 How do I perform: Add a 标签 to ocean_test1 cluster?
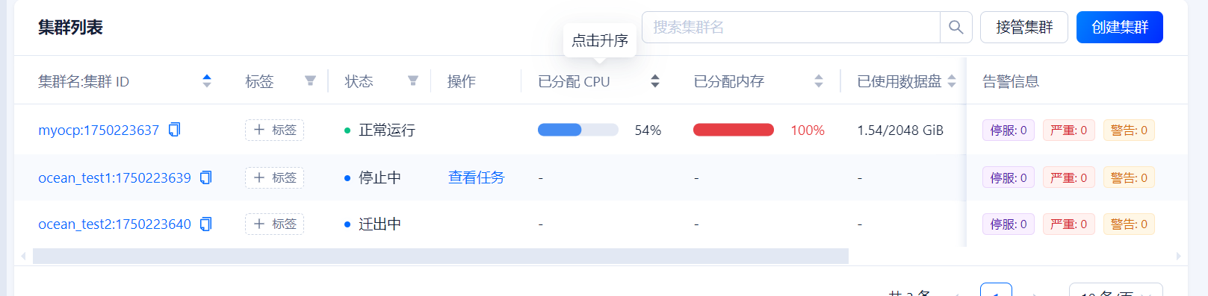[274, 177]
